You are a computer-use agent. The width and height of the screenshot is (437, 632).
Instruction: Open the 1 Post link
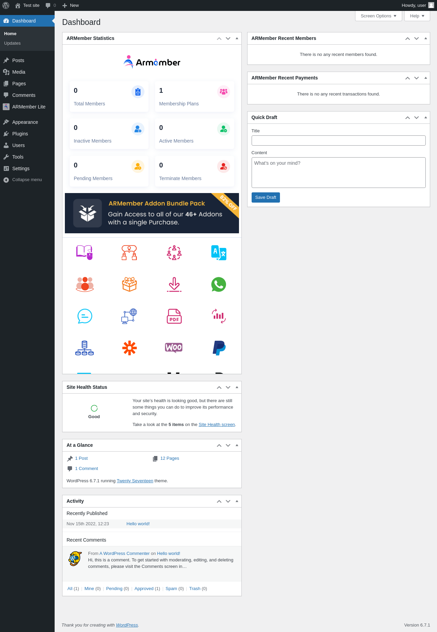click(81, 458)
